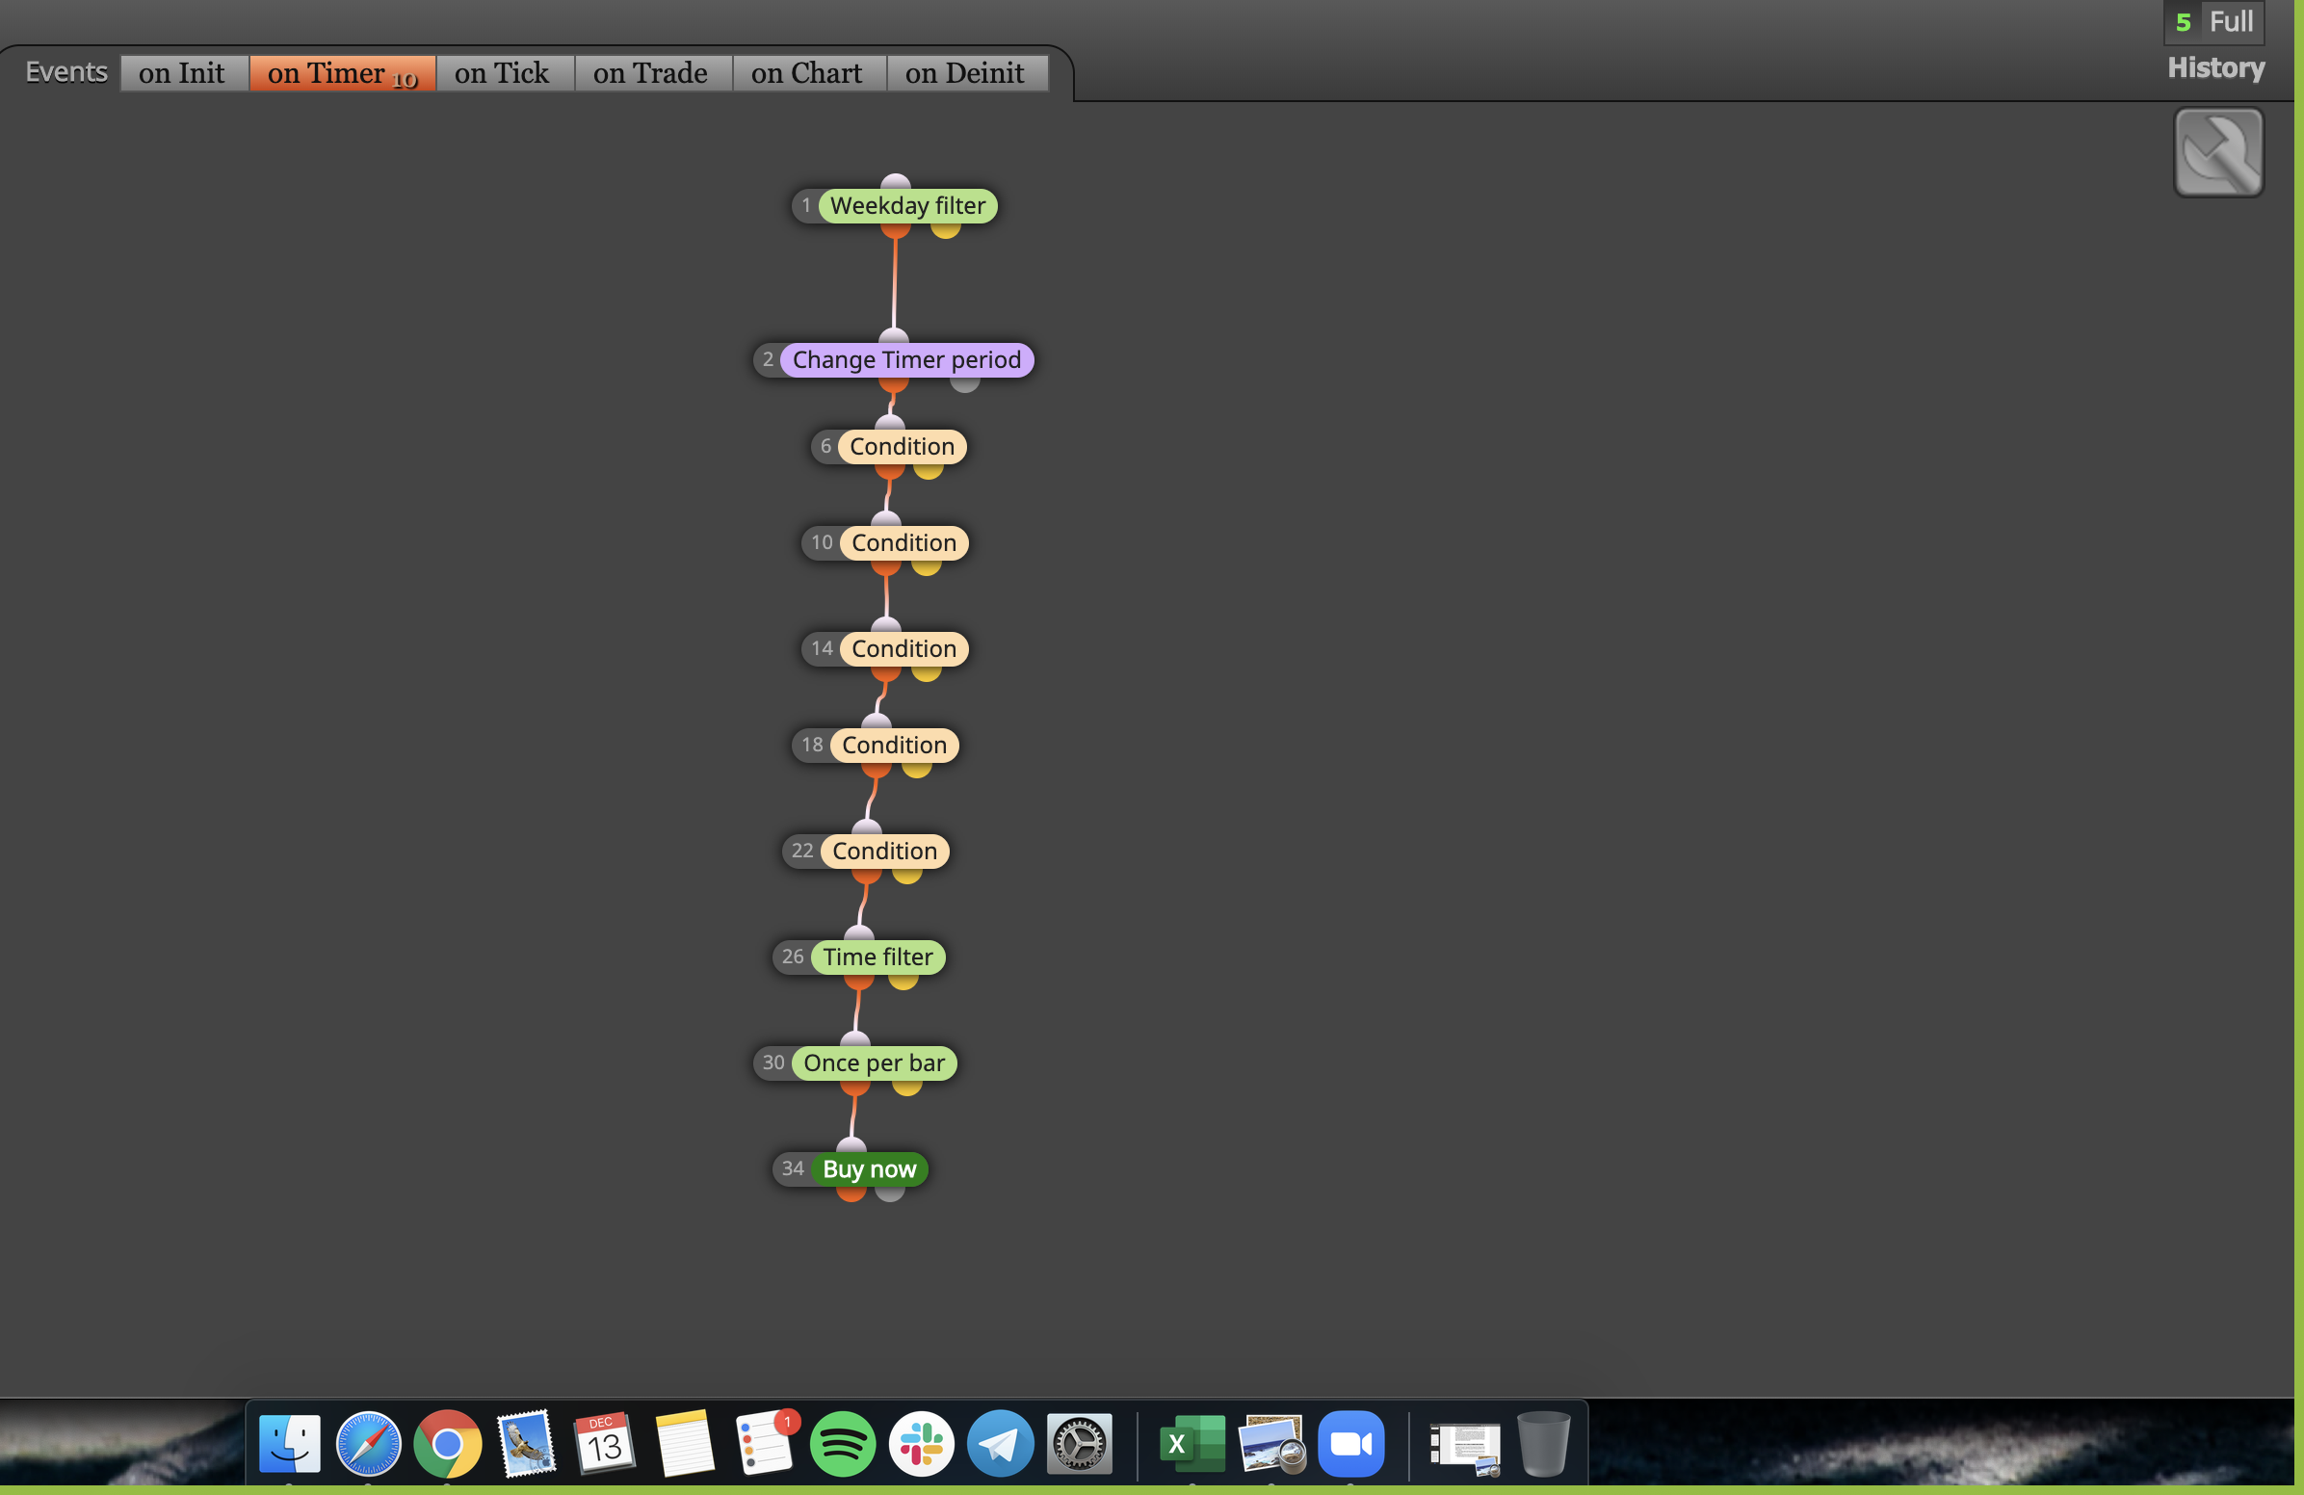Select the on Deinit events tab
Screen dimensions: 2304x1495
point(965,72)
